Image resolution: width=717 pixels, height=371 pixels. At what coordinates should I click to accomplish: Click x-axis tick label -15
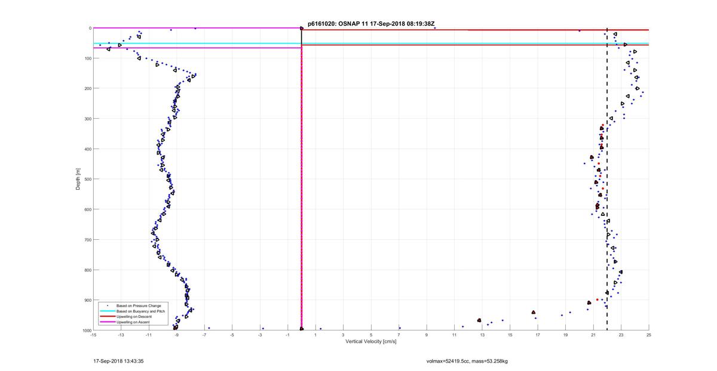point(93,335)
